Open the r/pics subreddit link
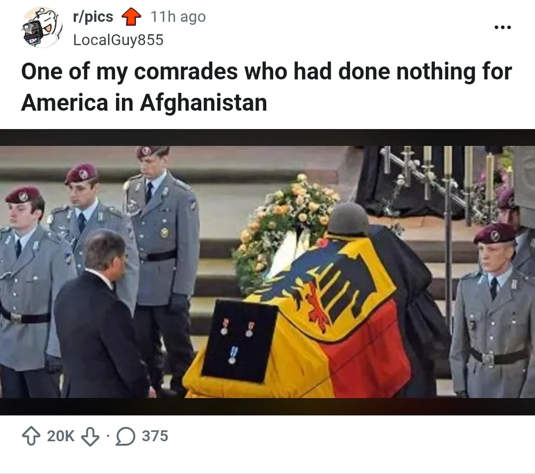This screenshot has width=535, height=474. tap(93, 17)
